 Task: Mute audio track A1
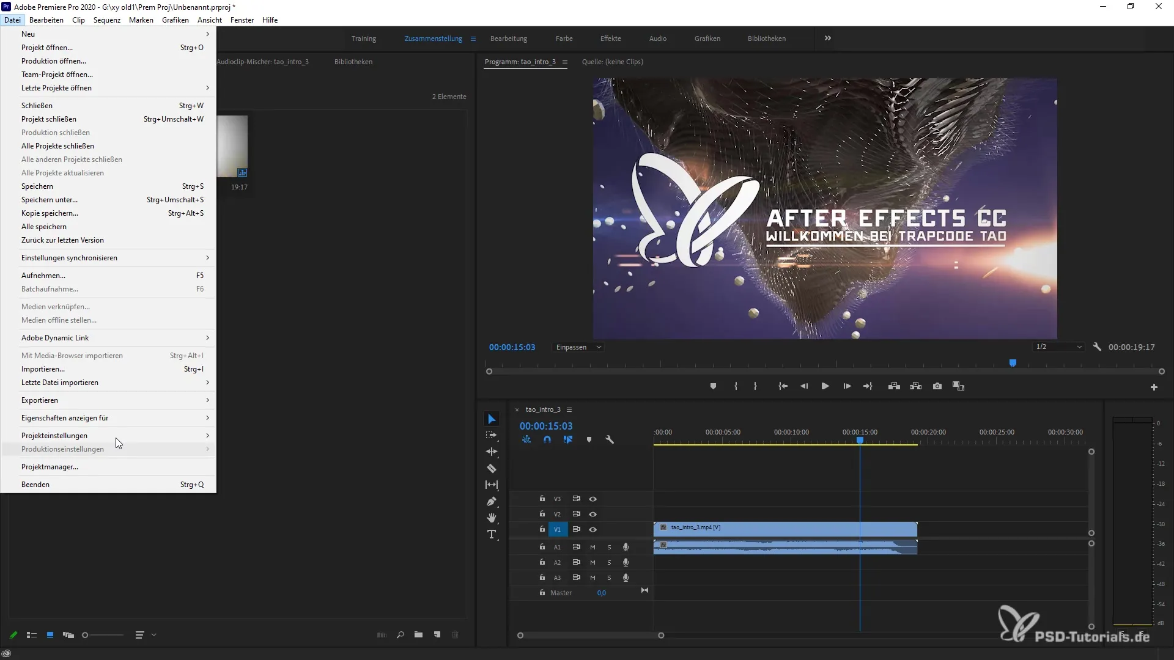click(593, 548)
